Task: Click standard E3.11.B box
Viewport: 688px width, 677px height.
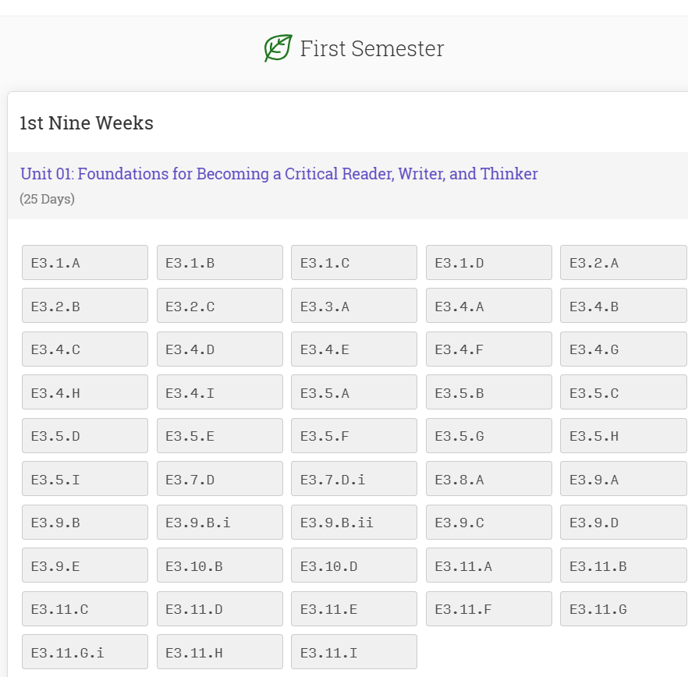Action: click(x=623, y=565)
